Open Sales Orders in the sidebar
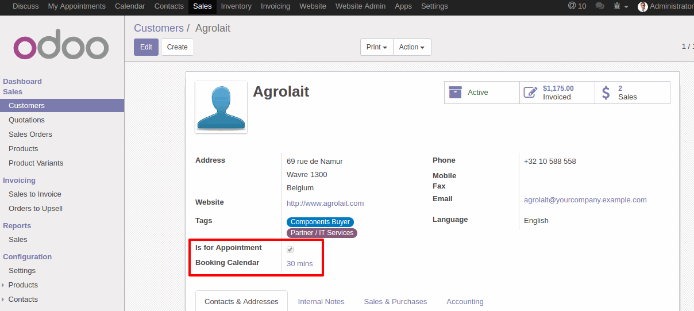 coord(30,135)
